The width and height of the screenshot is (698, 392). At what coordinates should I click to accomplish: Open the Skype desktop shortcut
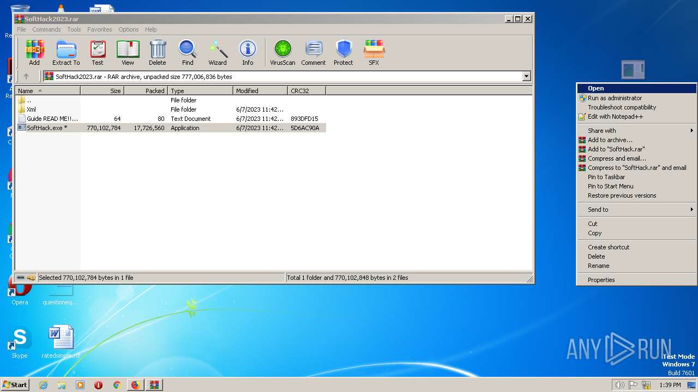point(20,342)
